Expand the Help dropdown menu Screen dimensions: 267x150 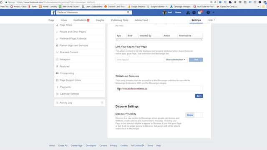pyautogui.click(x=211, y=20)
